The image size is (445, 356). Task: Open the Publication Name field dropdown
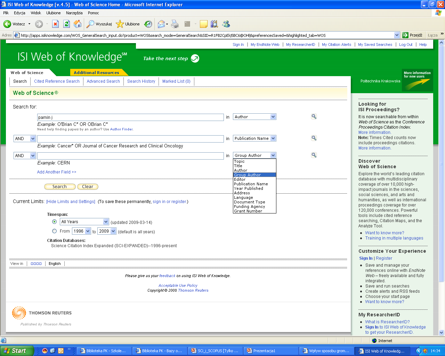(254, 138)
